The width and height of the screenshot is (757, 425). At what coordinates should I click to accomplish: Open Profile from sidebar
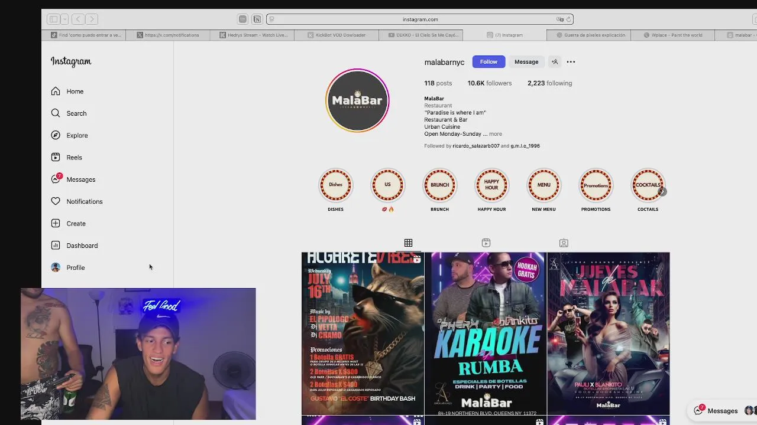click(67, 267)
